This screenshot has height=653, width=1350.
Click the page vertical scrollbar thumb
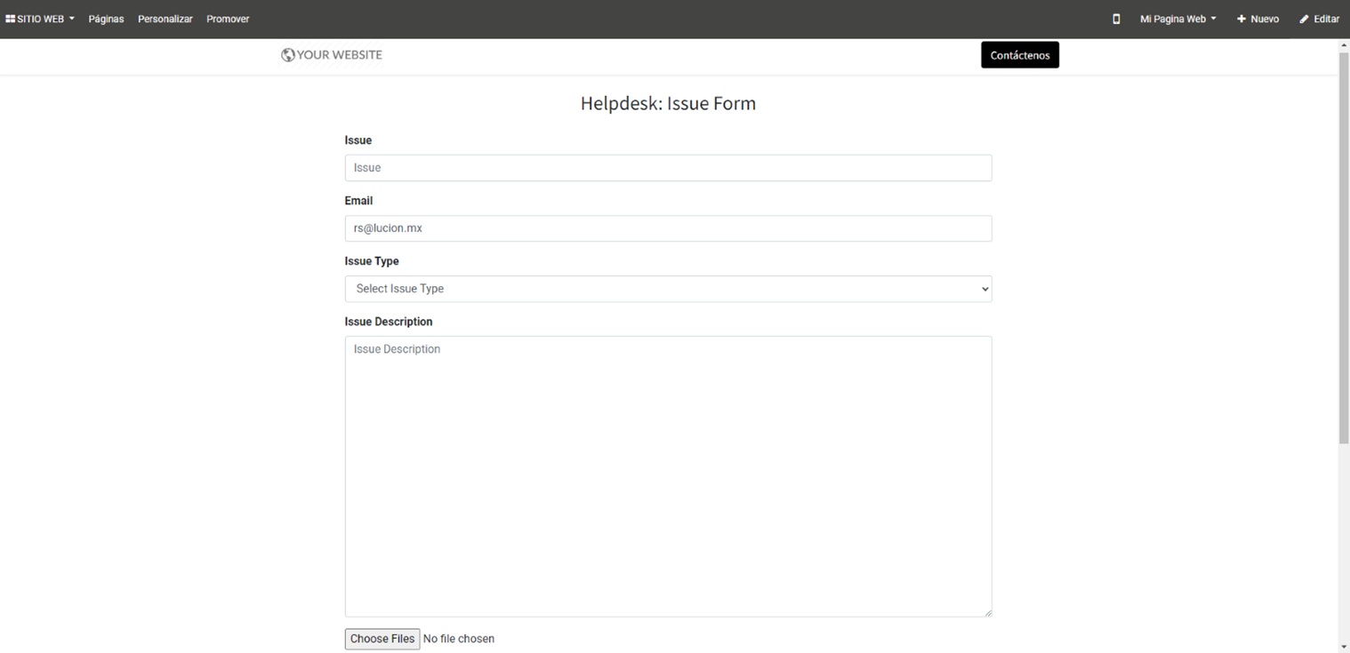tap(1343, 249)
